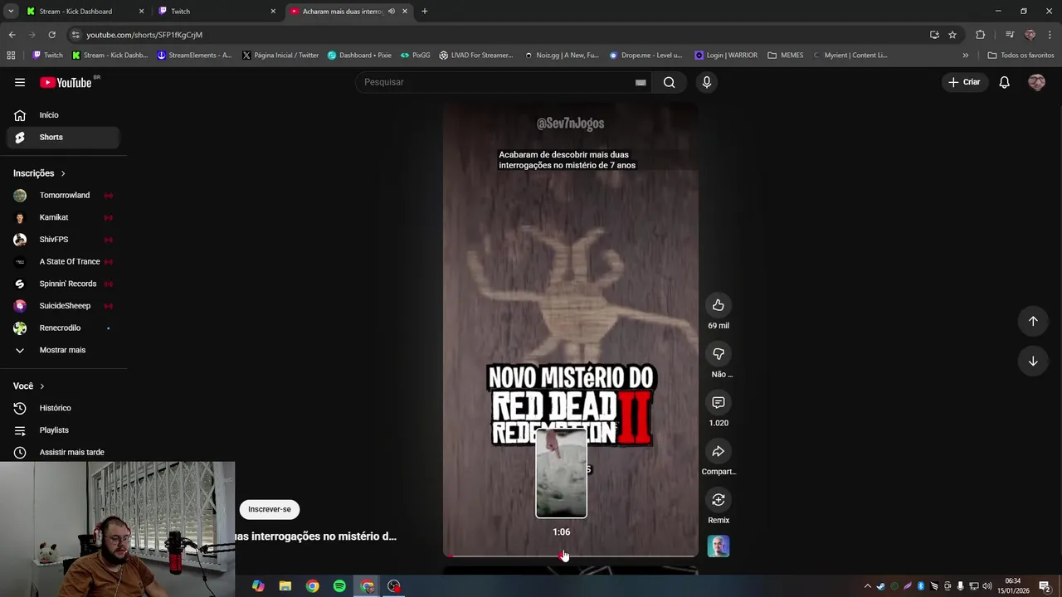Select Início in the sidebar
1062x597 pixels.
coord(62,115)
